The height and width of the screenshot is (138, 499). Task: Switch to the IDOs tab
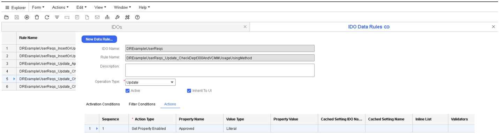(x=116, y=27)
